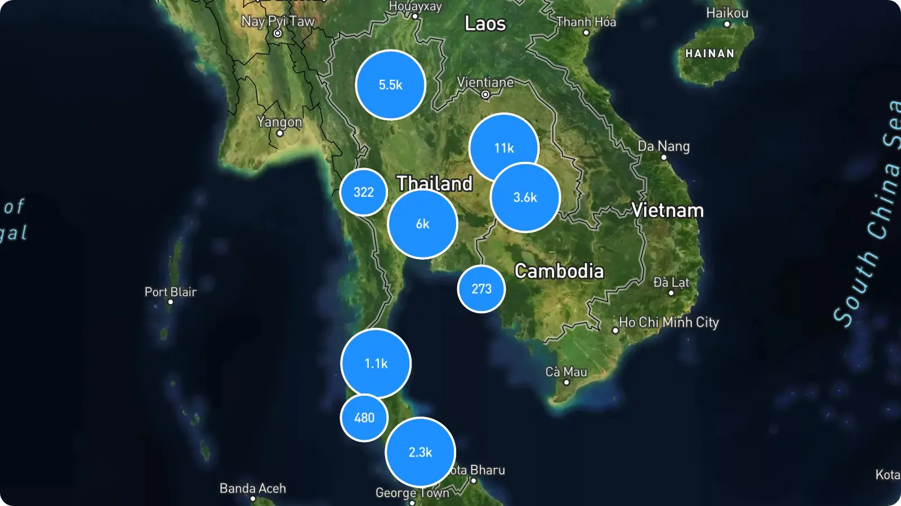
Task: Select the 3.6k cluster circle
Action: [x=525, y=197]
